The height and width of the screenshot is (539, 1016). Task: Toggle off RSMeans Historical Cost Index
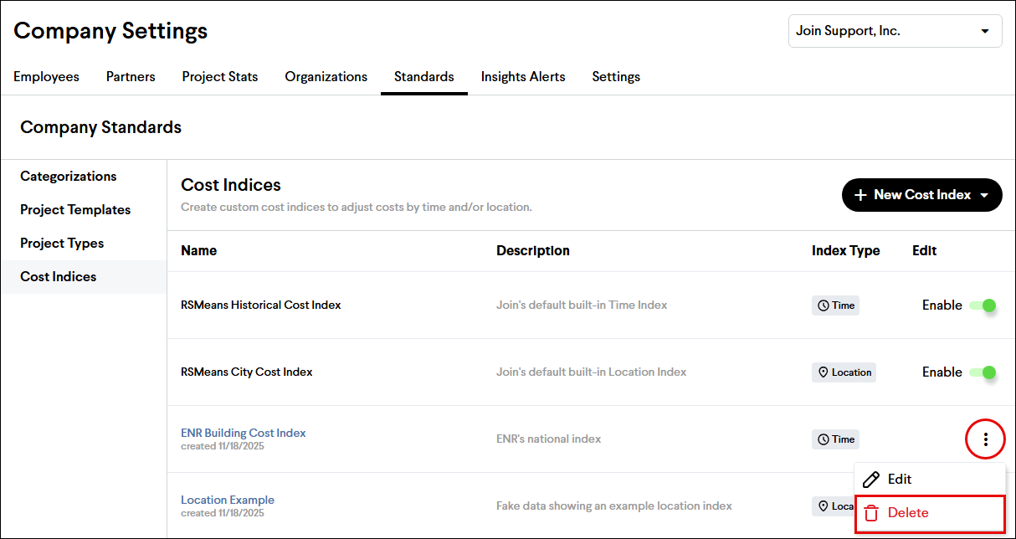click(983, 305)
